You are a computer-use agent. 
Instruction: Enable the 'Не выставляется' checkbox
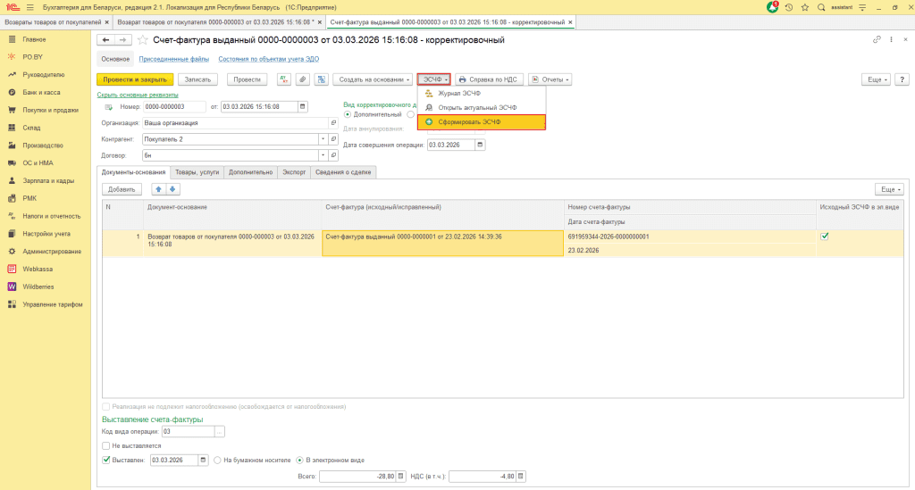pos(105,445)
